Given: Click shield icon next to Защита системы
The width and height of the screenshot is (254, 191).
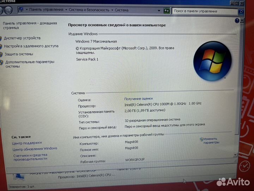Looking at the screenshot, I should click(1, 54).
